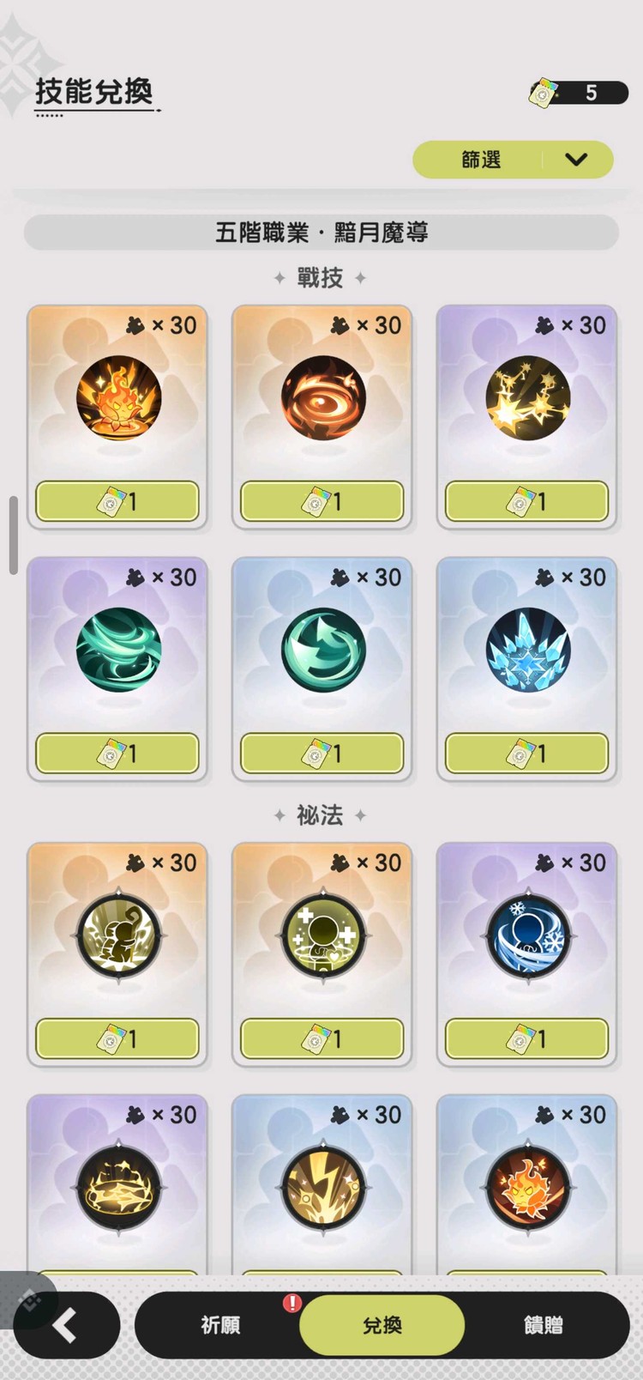Select the blue ice crystal skill icon
The width and height of the screenshot is (643, 1380).
527,650
